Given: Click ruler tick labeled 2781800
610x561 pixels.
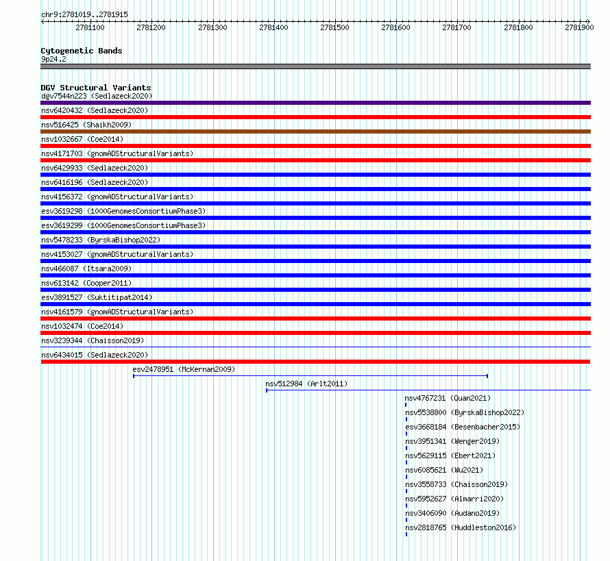Looking at the screenshot, I should tap(519, 27).
